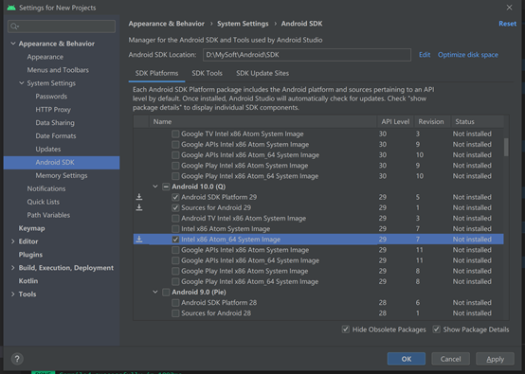Open HTTP Proxy settings
525x374 pixels.
click(x=53, y=110)
